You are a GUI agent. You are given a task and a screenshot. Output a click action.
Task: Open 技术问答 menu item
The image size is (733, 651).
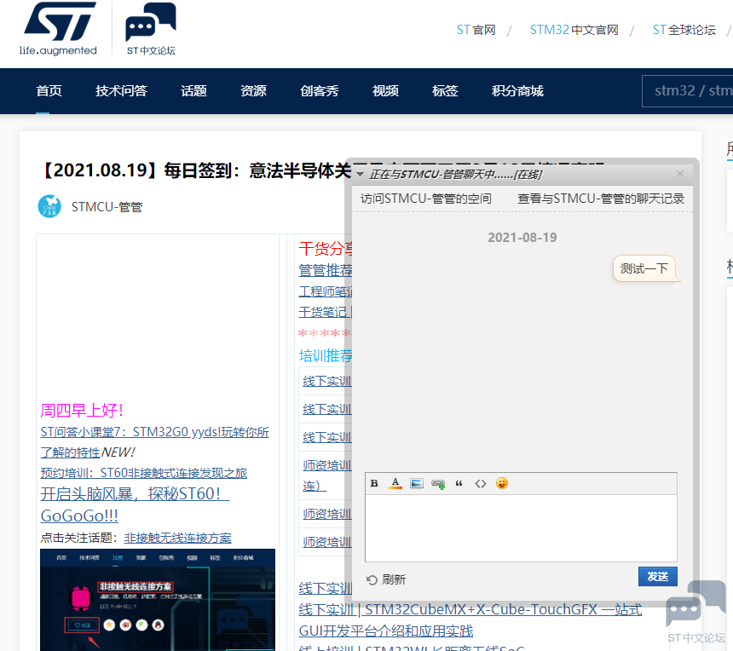click(121, 90)
